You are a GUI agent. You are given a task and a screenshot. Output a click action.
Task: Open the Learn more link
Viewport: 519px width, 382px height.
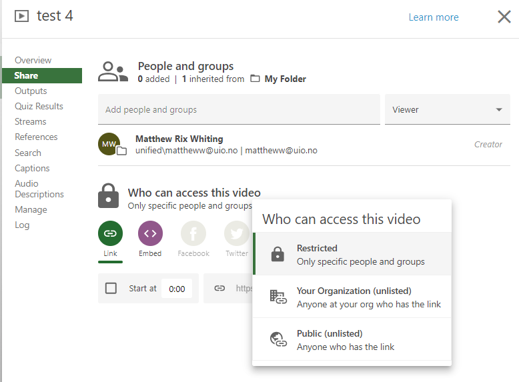tap(434, 17)
